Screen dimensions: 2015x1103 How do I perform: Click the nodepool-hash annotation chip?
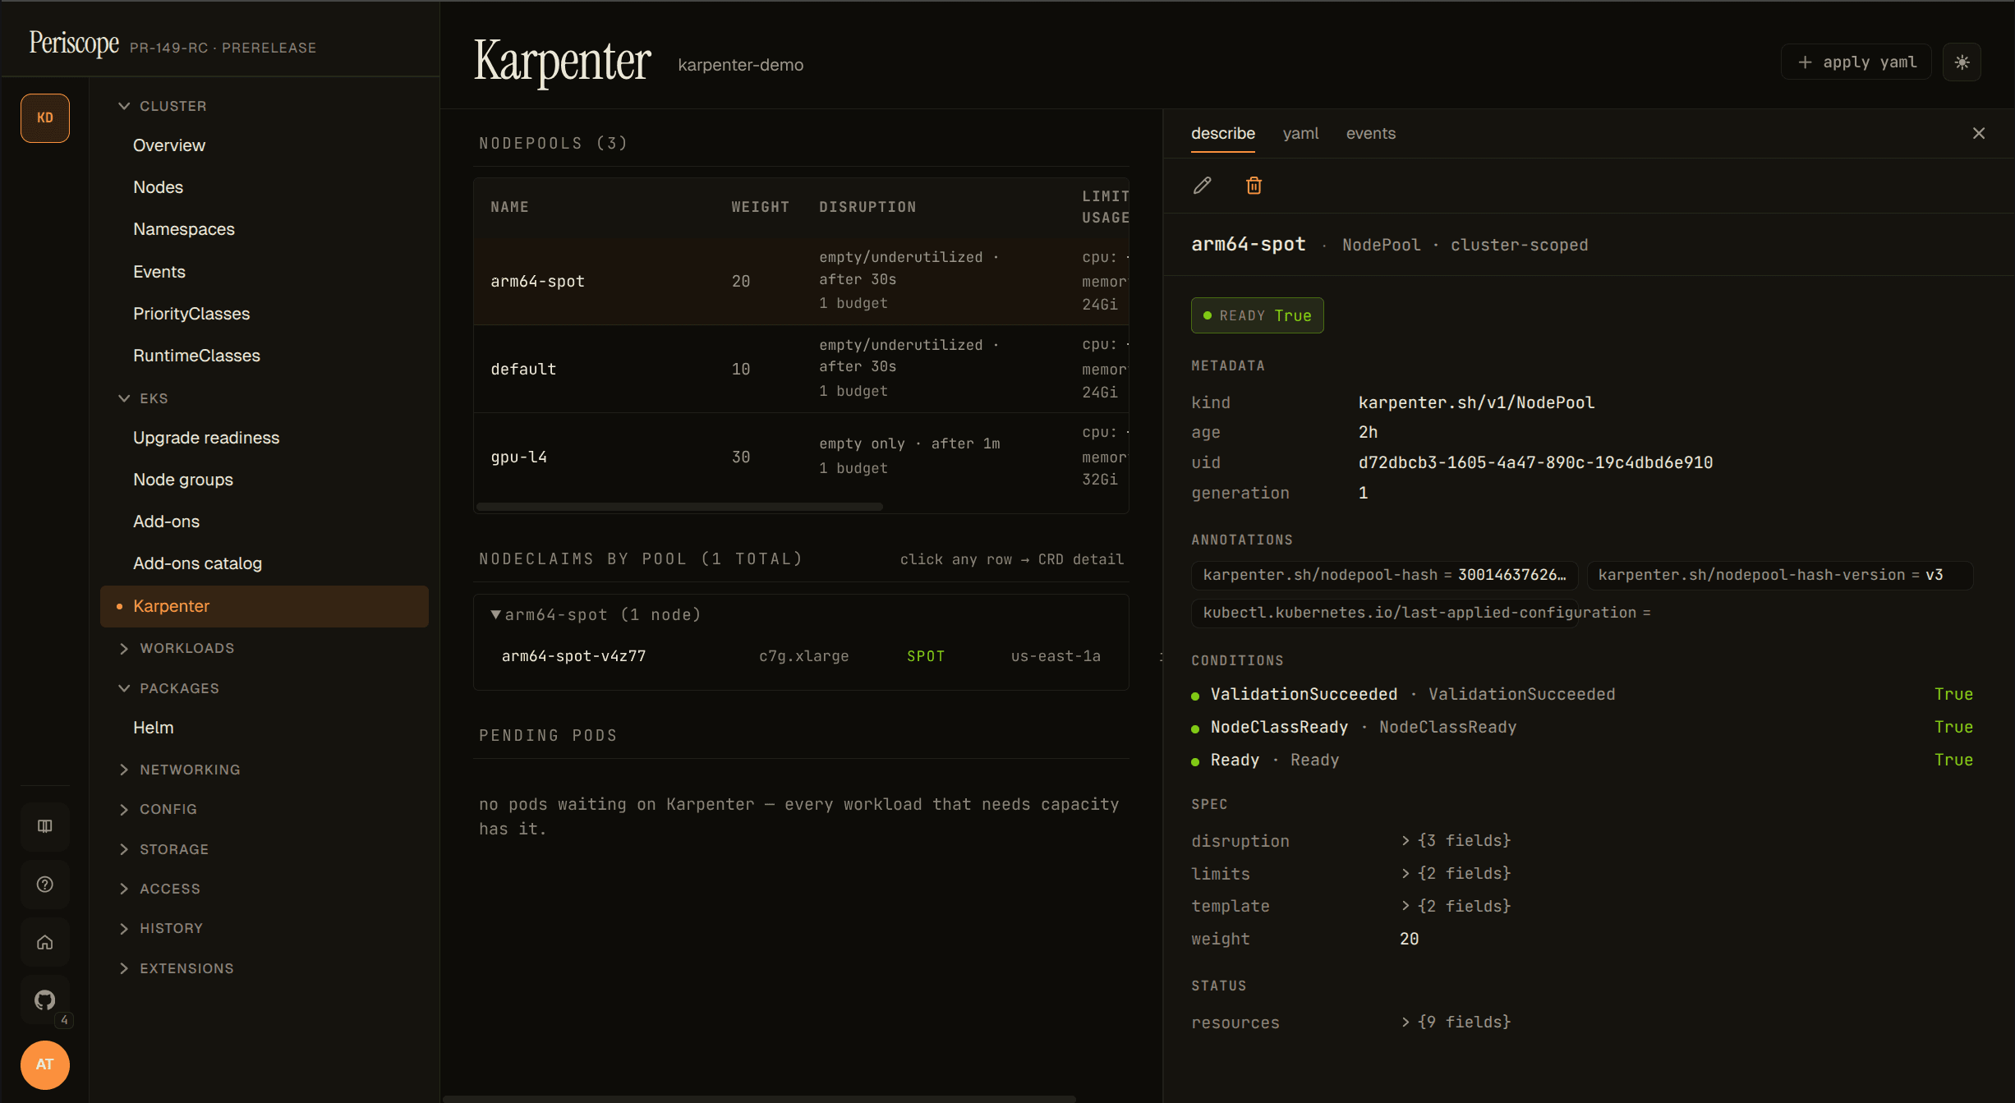(x=1384, y=575)
